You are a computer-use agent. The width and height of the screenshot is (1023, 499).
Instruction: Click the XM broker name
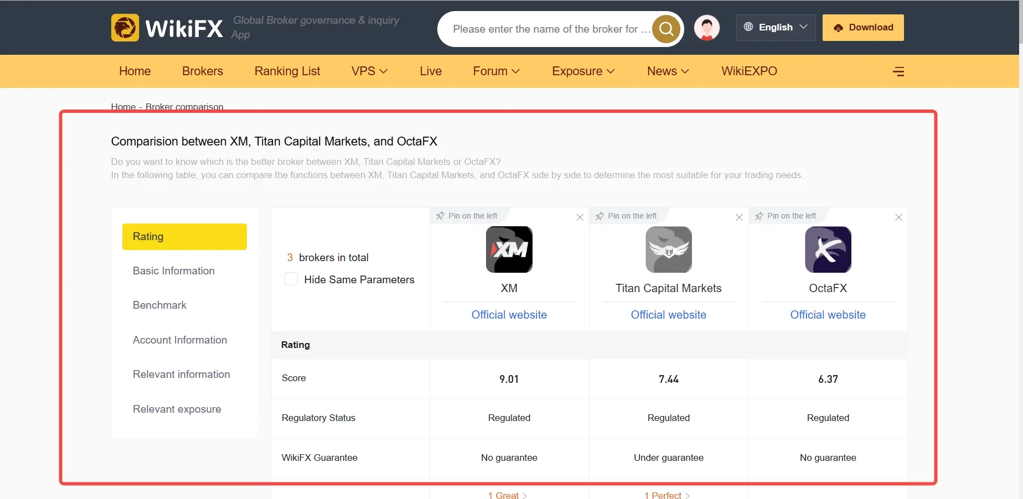509,288
